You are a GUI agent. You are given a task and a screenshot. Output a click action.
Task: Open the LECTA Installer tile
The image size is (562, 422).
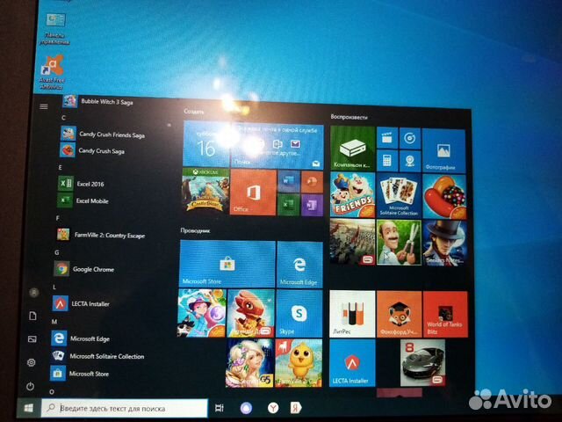coord(351,363)
